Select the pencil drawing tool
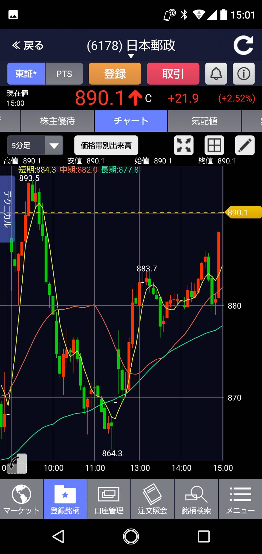The width and height of the screenshot is (262, 554). point(245,145)
